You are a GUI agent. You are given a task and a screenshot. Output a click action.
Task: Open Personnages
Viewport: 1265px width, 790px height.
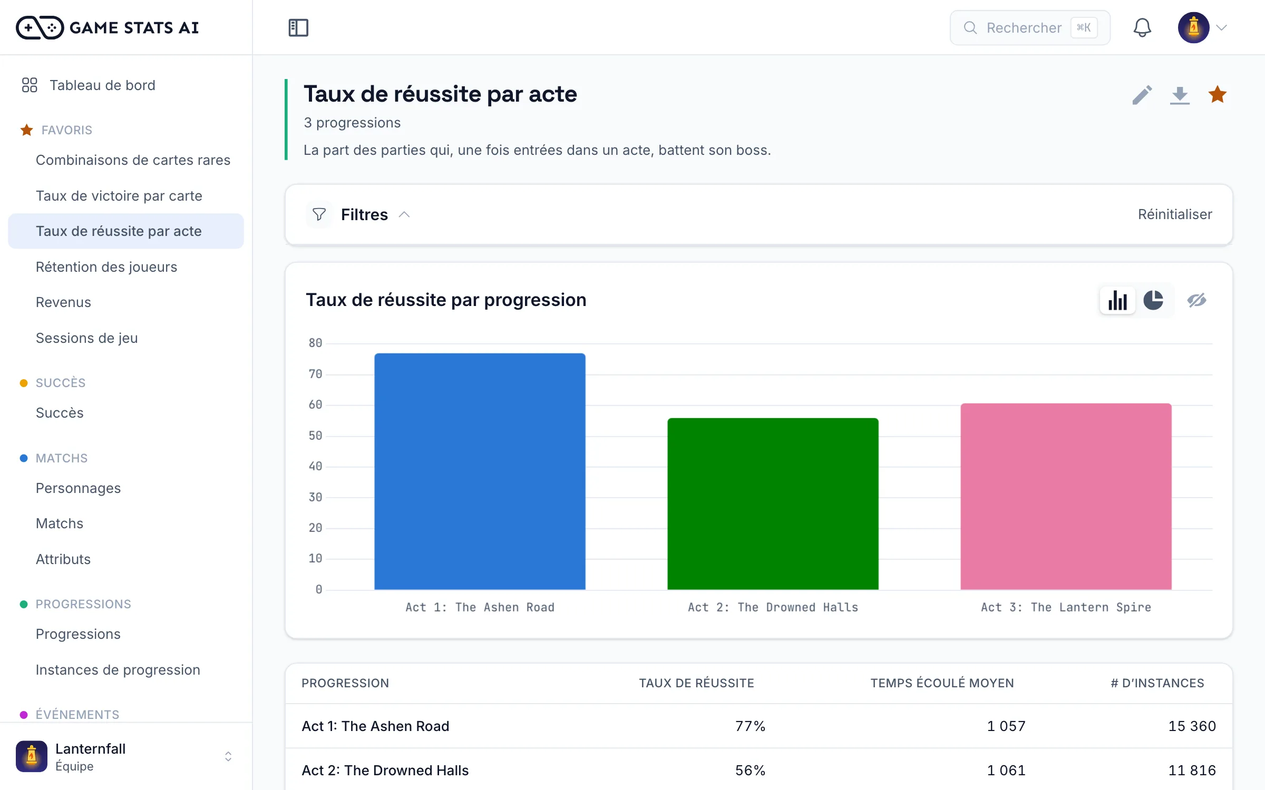click(x=126, y=488)
